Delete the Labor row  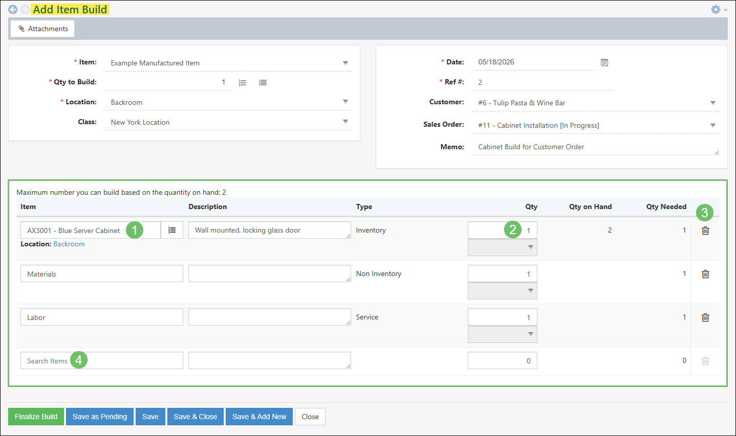(x=705, y=317)
